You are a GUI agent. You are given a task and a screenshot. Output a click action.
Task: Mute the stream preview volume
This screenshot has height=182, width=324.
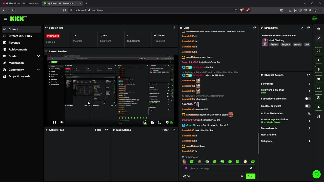pyautogui.click(x=62, y=122)
